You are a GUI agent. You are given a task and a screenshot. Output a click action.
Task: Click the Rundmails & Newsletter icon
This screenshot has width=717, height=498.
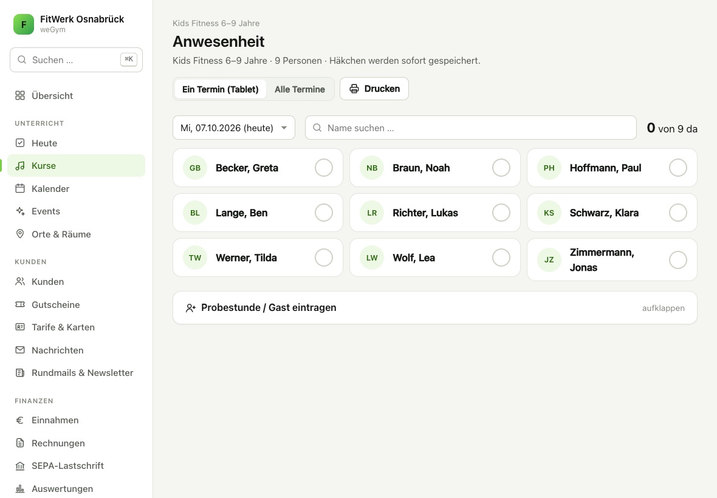tap(20, 373)
